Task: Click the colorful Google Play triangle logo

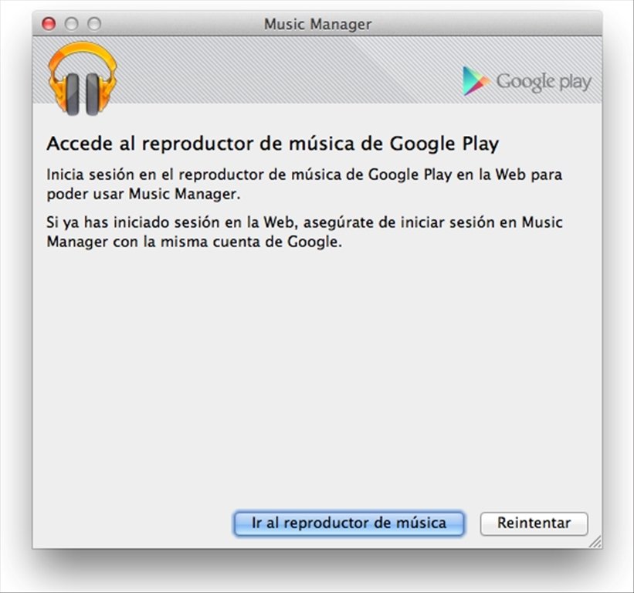Action: click(x=475, y=81)
